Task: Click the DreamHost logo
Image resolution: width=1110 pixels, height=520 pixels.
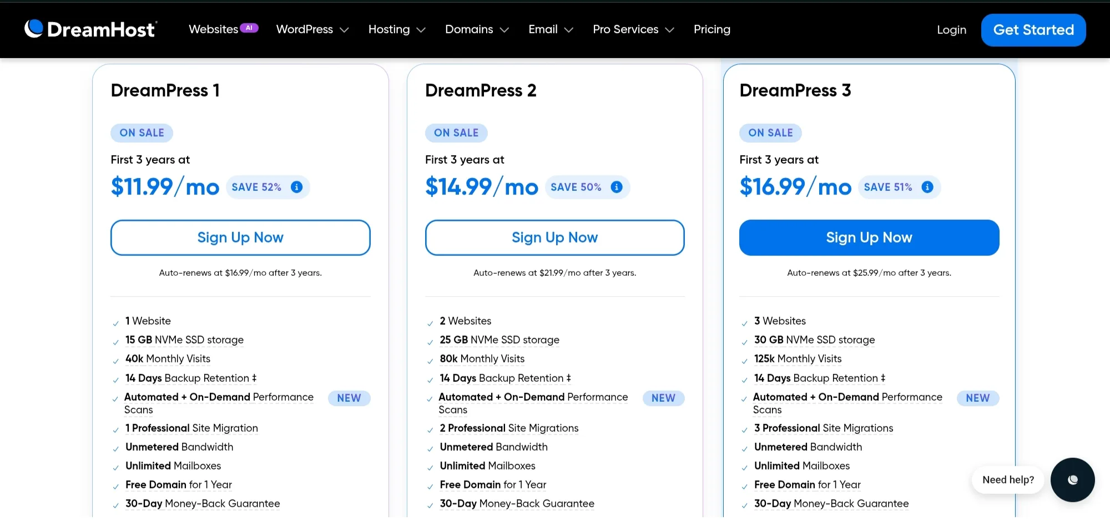Action: point(91,29)
